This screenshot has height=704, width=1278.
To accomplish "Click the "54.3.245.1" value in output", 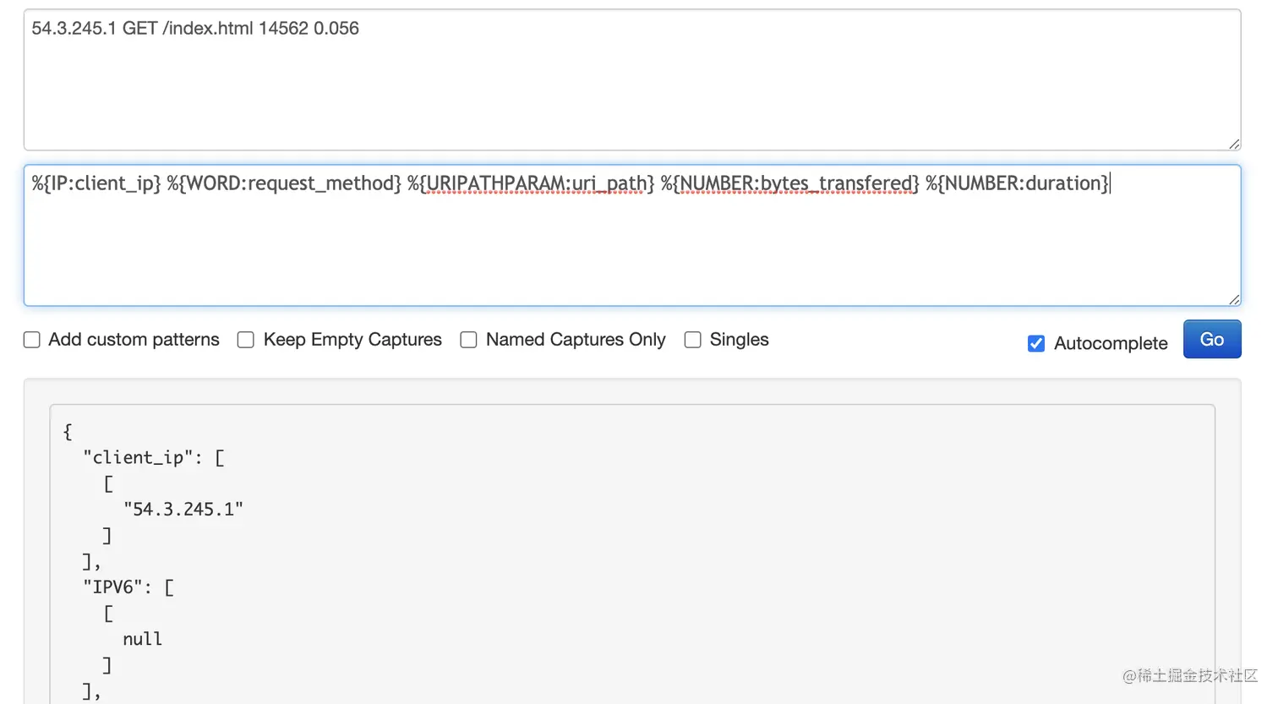I will (183, 509).
